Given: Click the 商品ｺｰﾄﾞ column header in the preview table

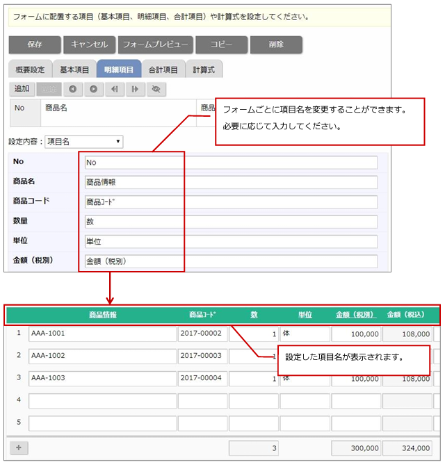Looking at the screenshot, I should [202, 315].
